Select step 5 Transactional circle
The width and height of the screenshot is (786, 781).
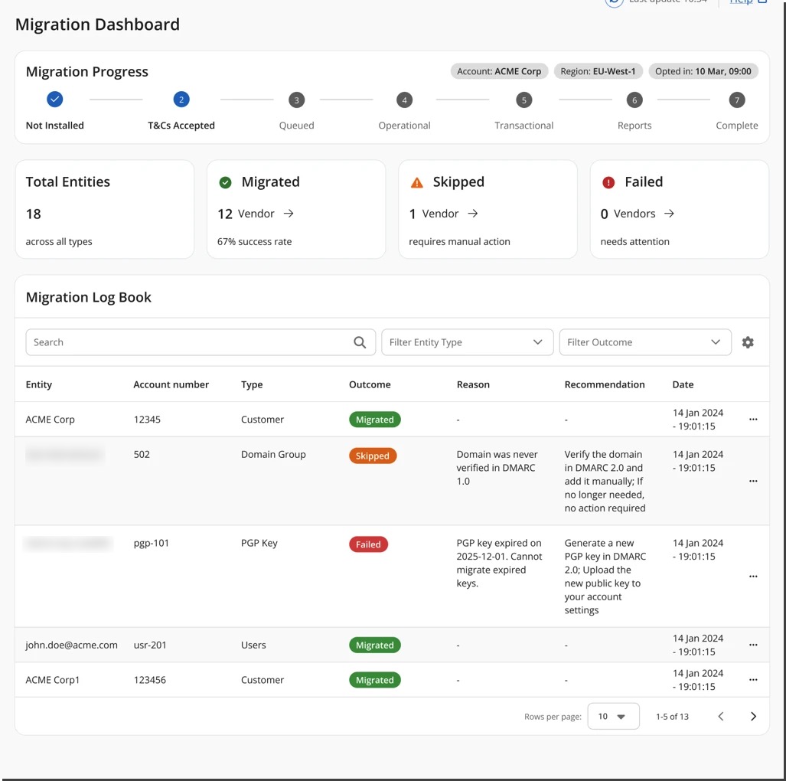[x=523, y=100]
